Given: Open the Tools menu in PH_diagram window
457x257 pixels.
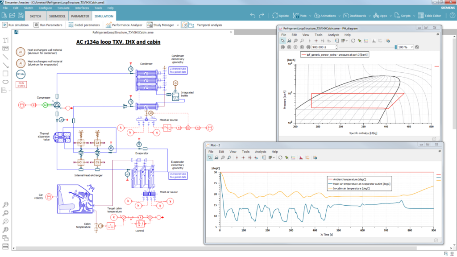Looking at the screenshot, I should 318,34.
